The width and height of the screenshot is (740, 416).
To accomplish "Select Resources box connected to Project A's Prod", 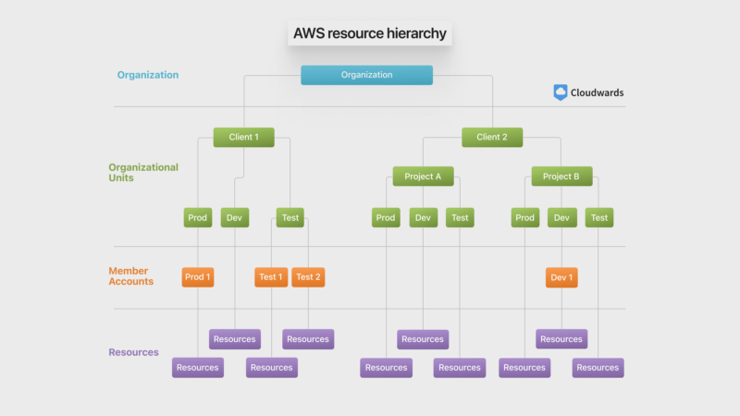I will click(x=386, y=368).
